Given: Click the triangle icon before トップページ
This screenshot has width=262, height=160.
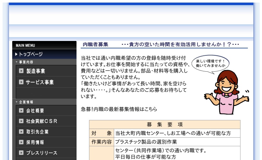Looking at the screenshot, I should click(16, 54).
